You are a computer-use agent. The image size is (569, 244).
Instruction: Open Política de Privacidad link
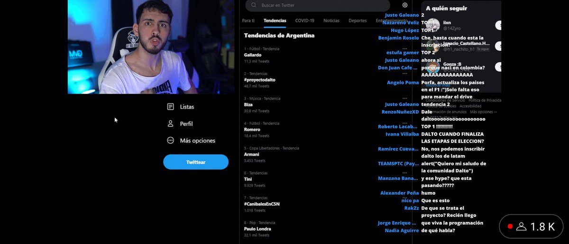click(485, 100)
